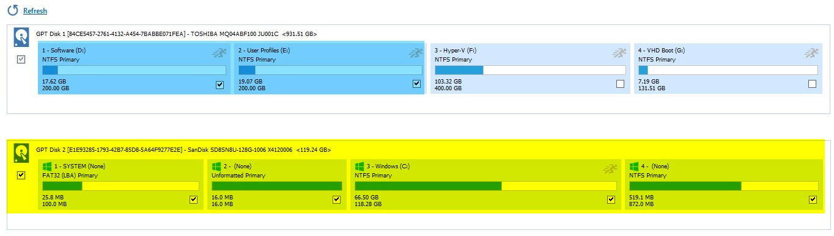Click the GPT Disk 1 hard drive icon

point(21,38)
